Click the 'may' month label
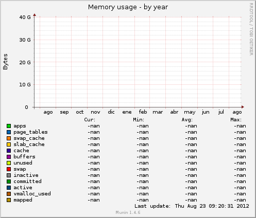This screenshot has height=218, width=256. (190, 113)
